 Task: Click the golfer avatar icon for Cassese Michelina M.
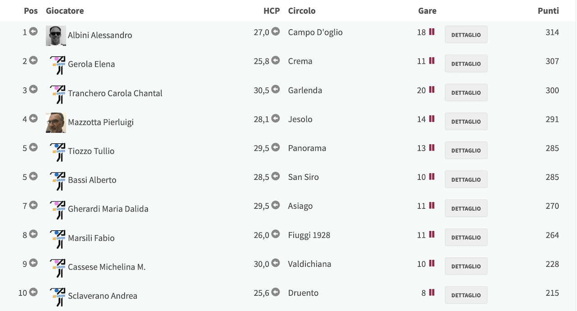click(58, 267)
